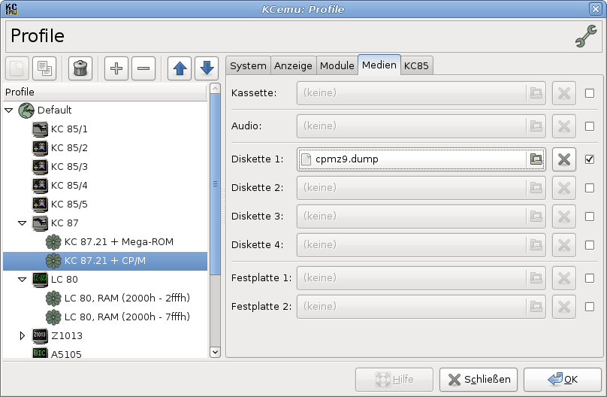
Task: Select the Medien tab
Action: [x=379, y=65]
